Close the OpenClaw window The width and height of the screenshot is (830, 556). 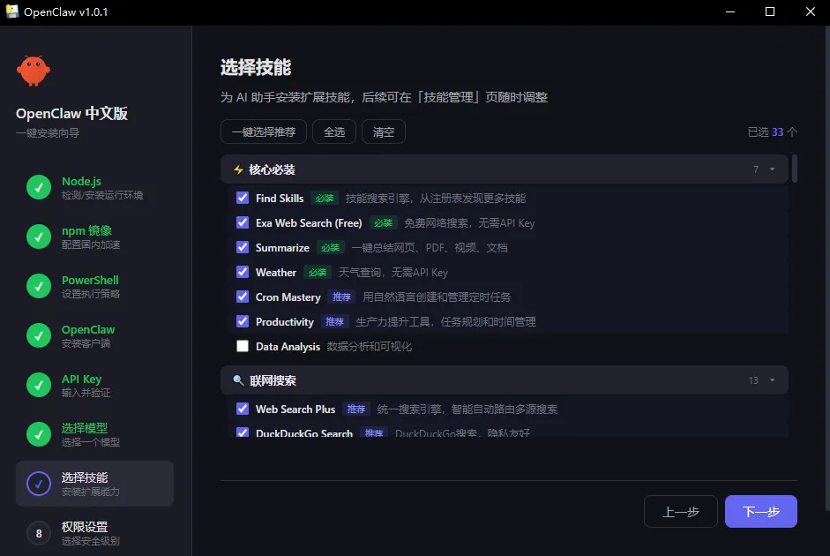811,11
